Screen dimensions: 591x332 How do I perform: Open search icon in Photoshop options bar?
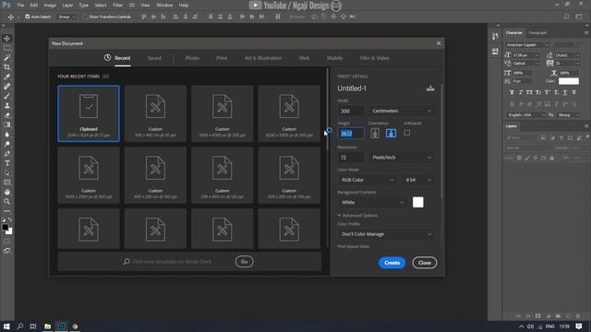coord(566,17)
